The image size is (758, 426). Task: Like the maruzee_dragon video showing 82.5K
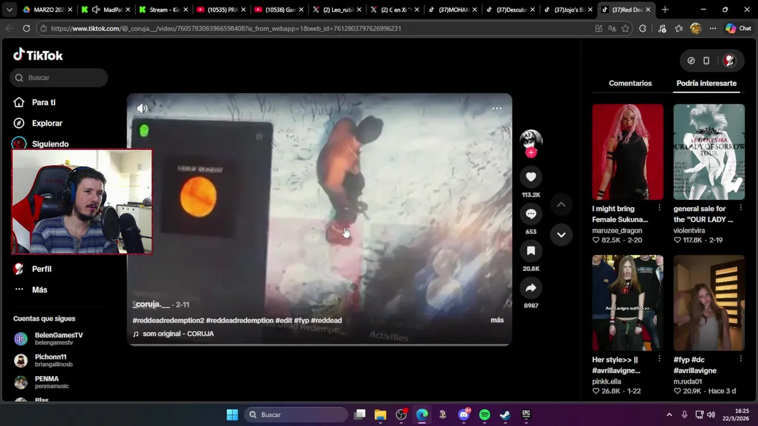click(x=596, y=240)
